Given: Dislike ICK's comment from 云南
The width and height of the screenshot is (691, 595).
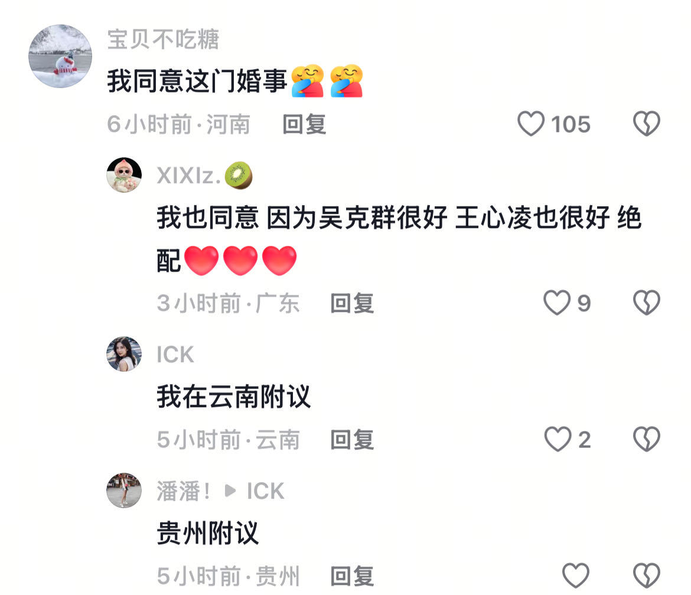Looking at the screenshot, I should pyautogui.click(x=647, y=439).
